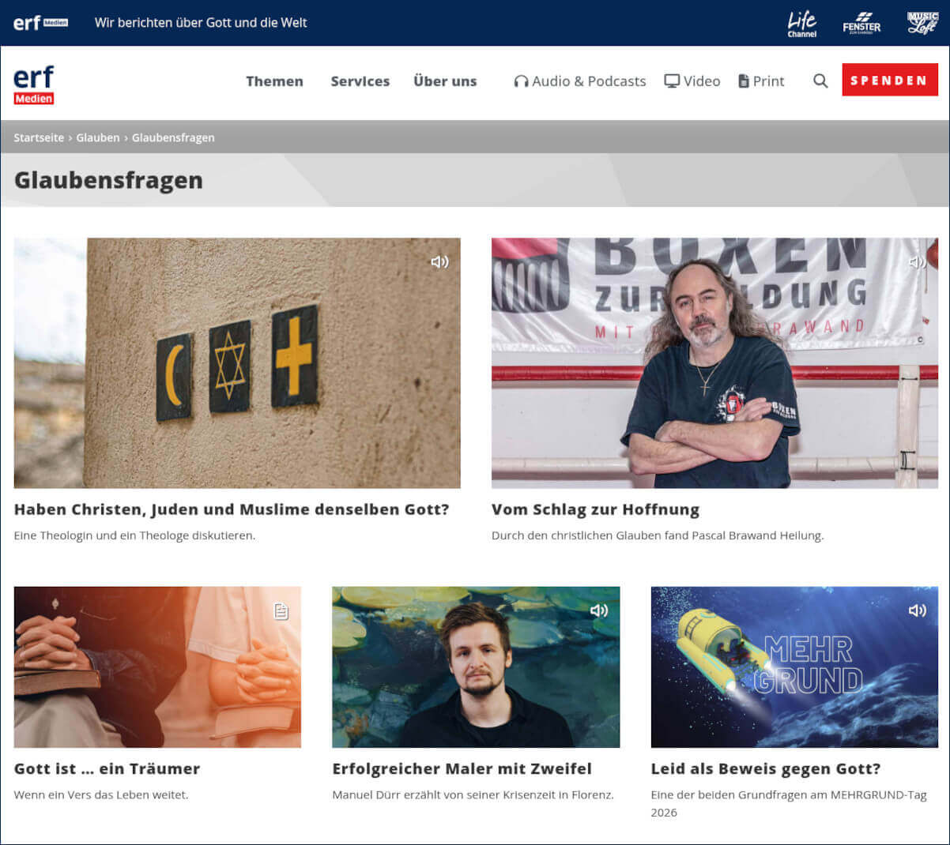Select the Video monitor icon
Screen dimensions: 950x845
click(671, 81)
